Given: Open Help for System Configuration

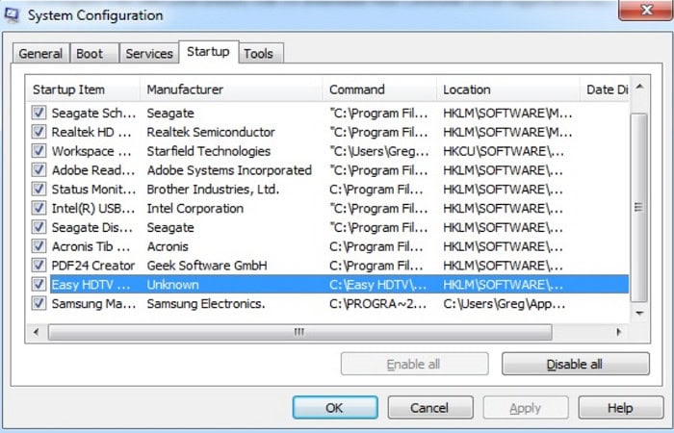Looking at the screenshot, I should tap(621, 408).
